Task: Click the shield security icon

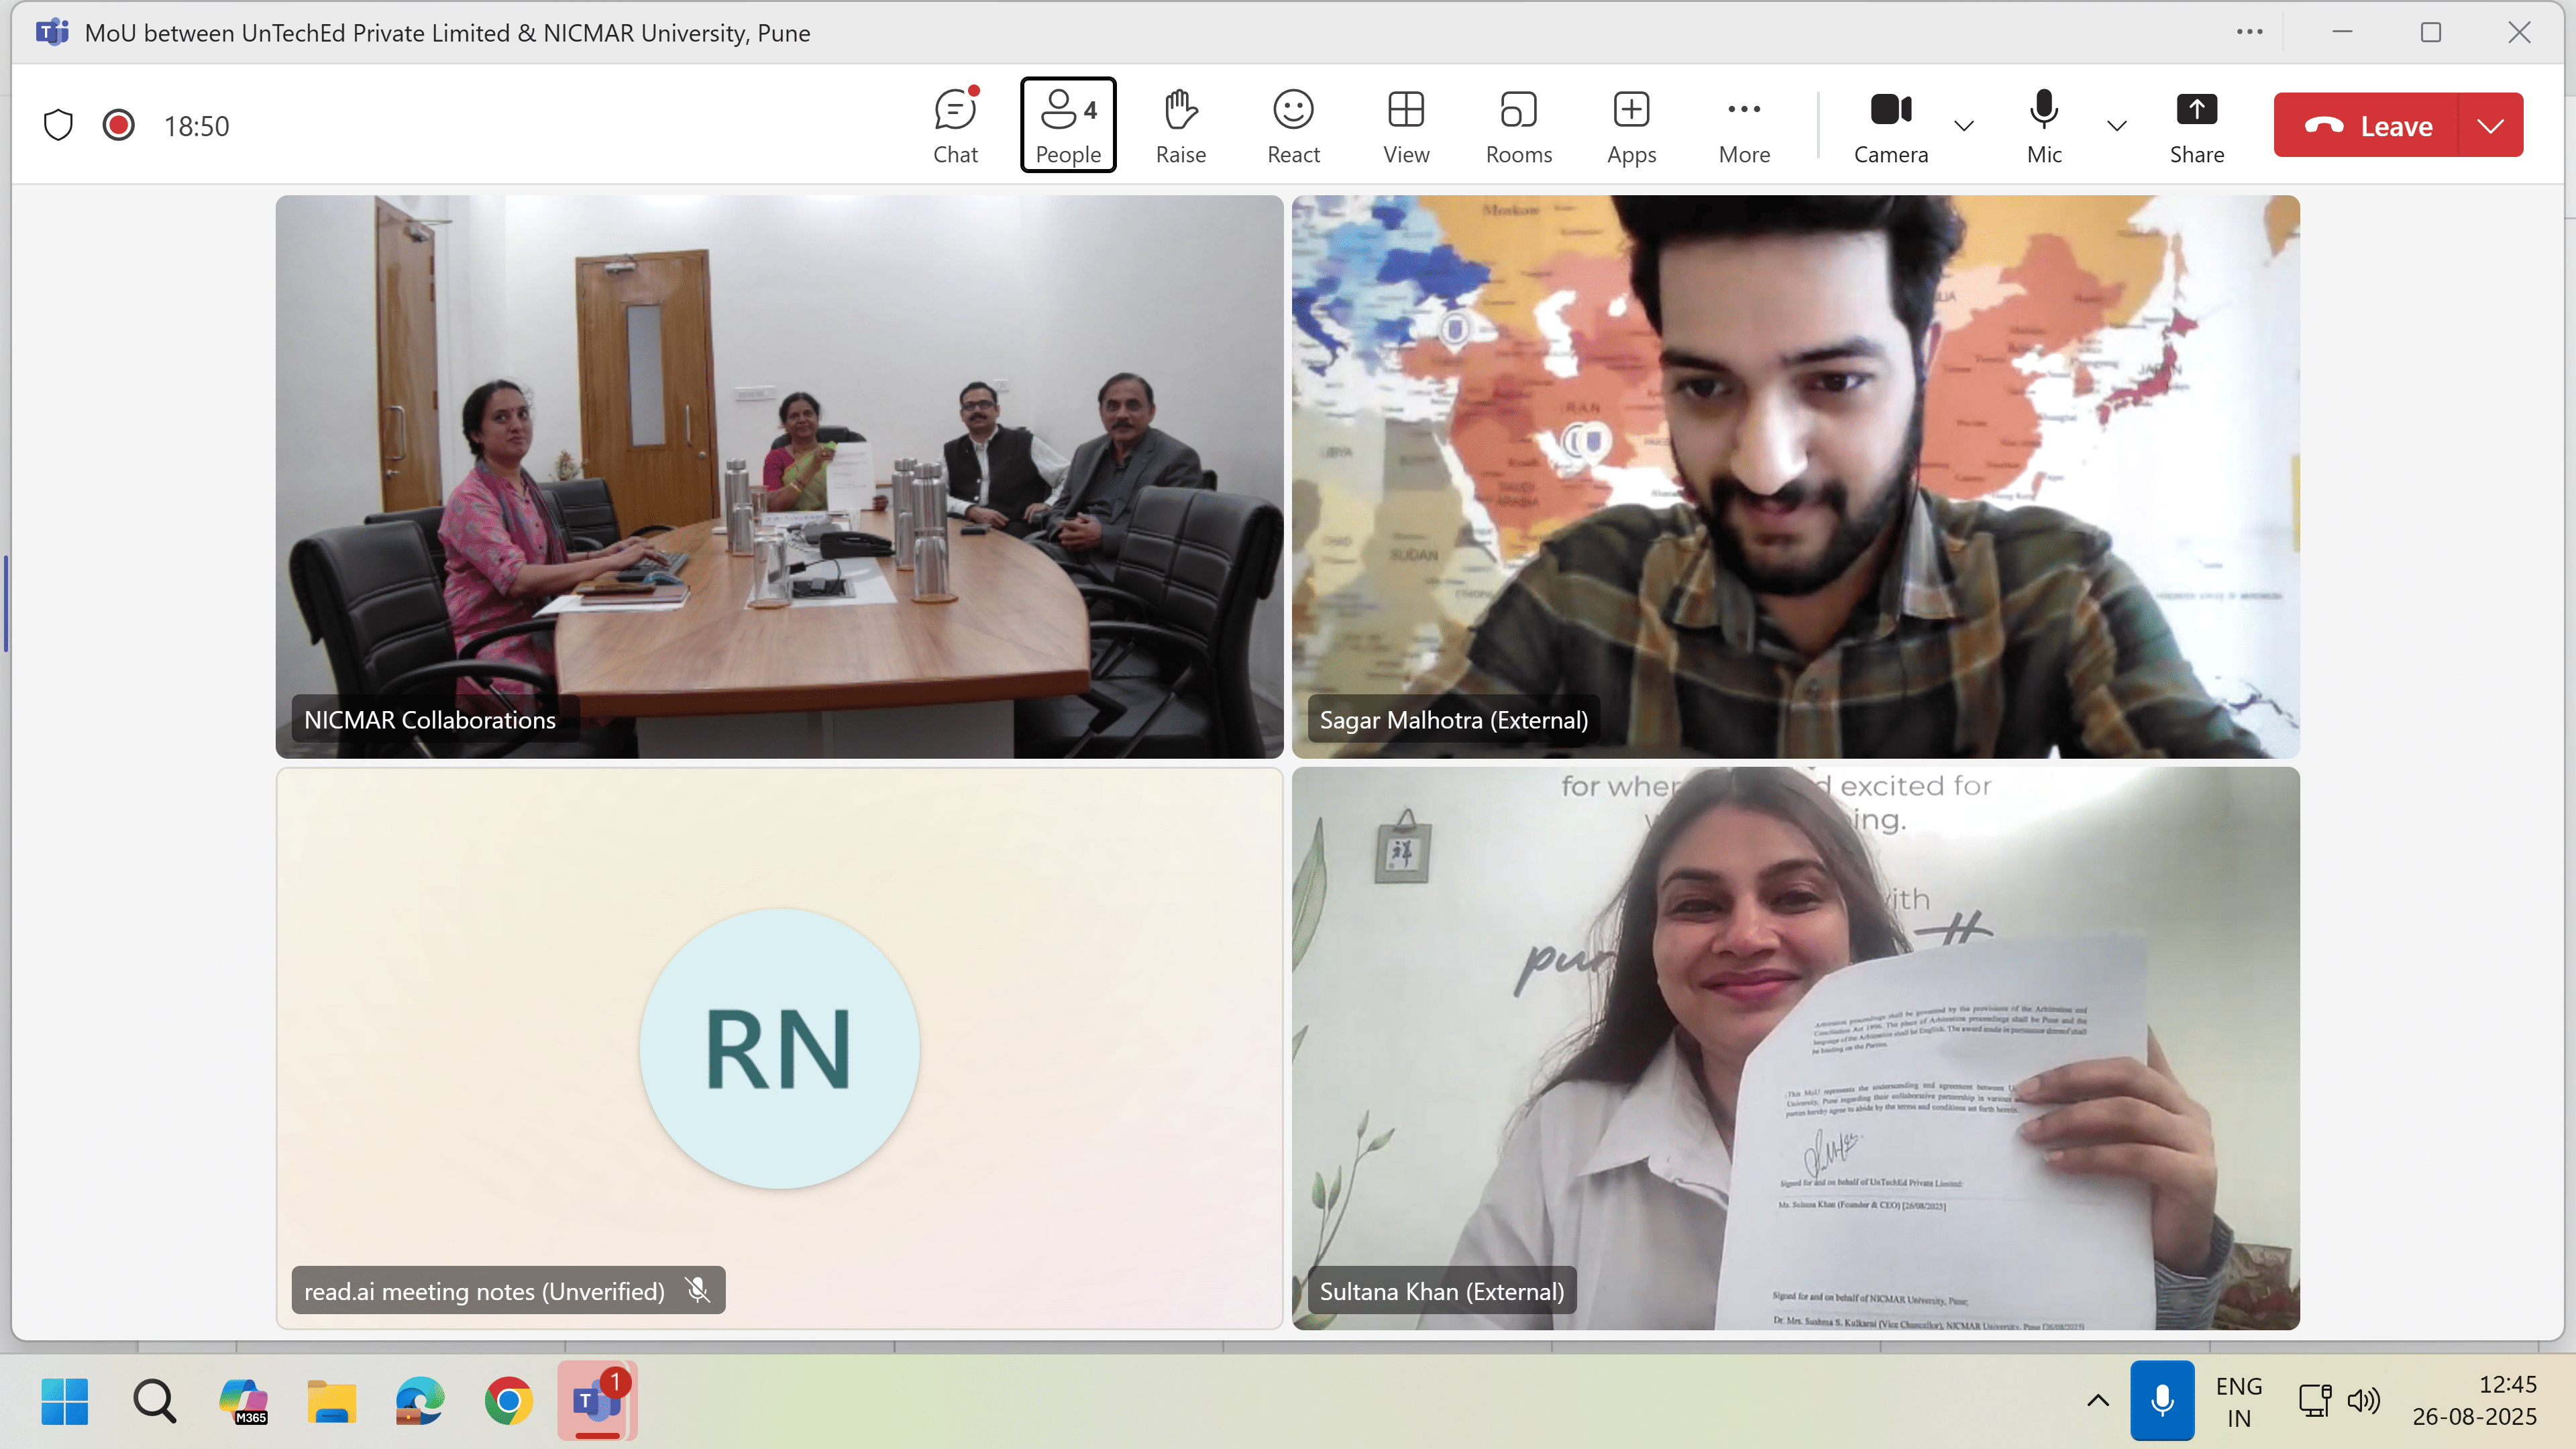Action: click(58, 125)
